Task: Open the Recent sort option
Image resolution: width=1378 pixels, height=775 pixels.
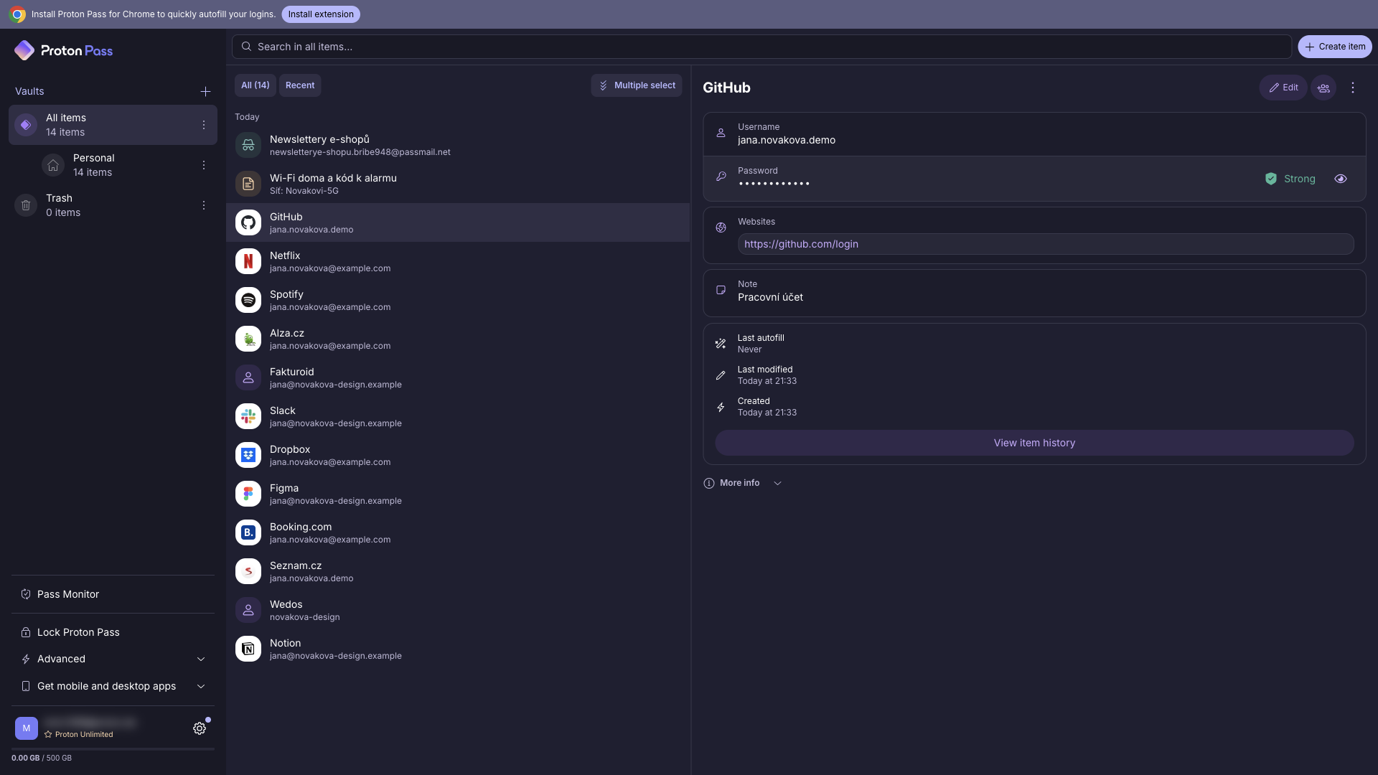Action: [x=300, y=85]
